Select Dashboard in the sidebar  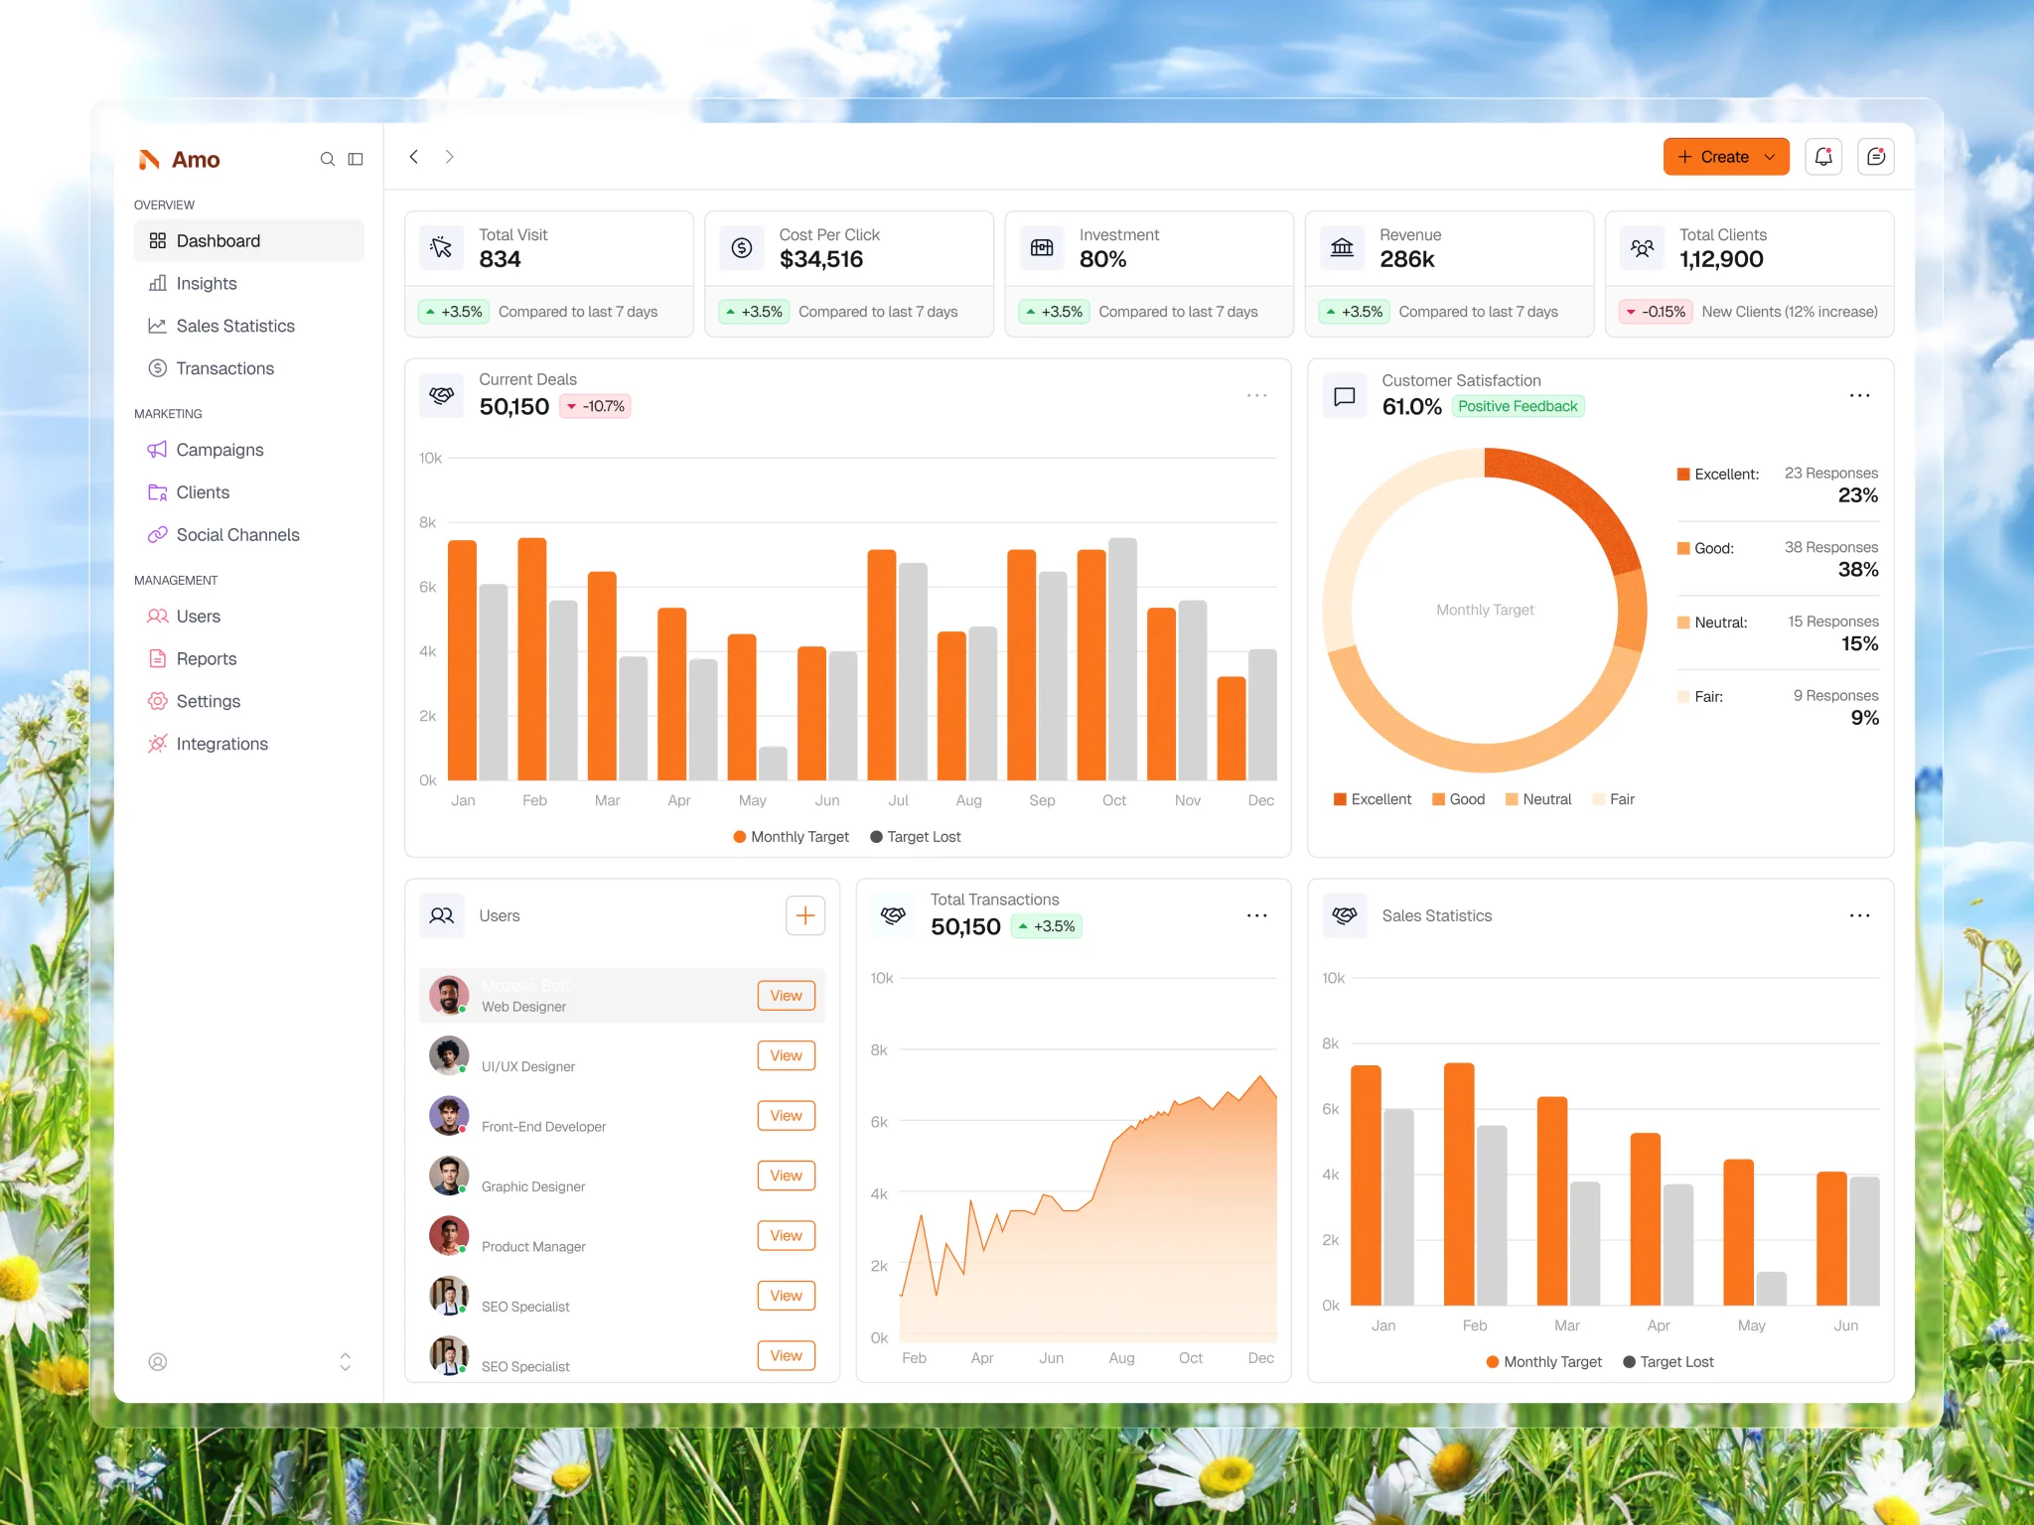(x=249, y=241)
